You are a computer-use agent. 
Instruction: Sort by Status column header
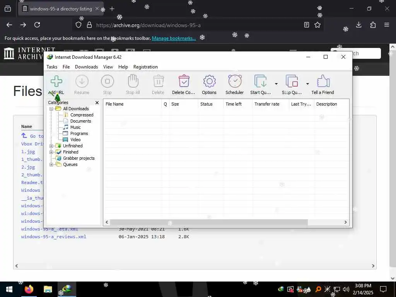[x=211, y=104]
